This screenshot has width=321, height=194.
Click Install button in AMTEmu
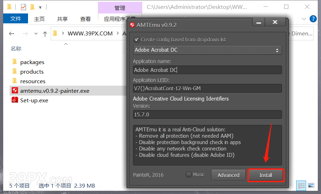(x=266, y=175)
